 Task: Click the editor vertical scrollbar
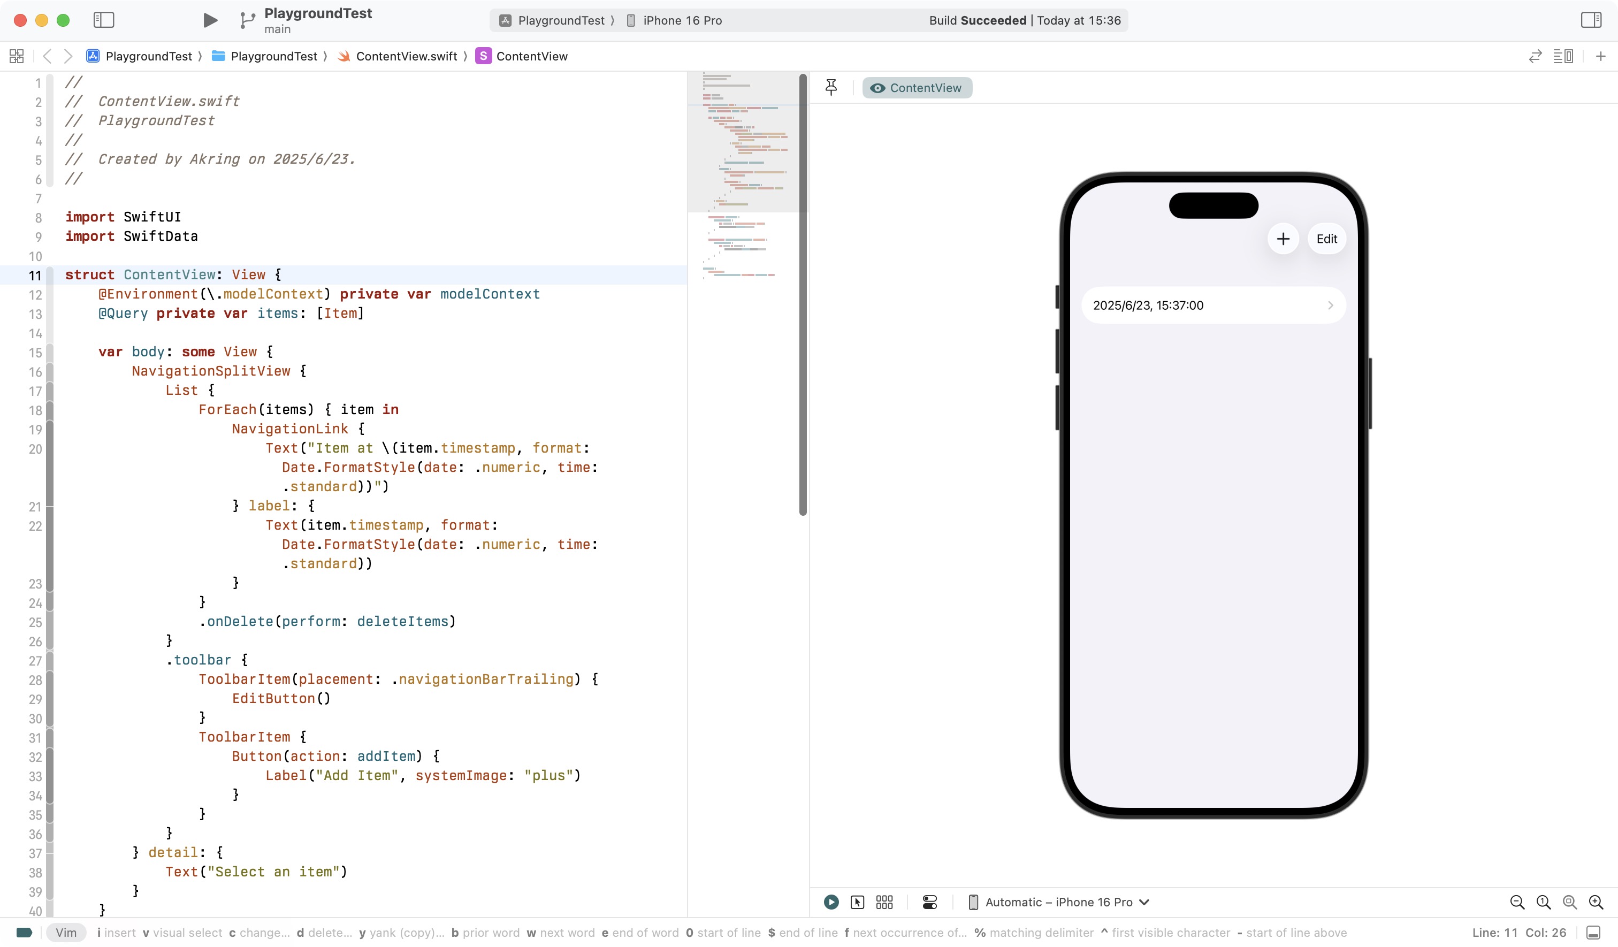click(x=803, y=295)
